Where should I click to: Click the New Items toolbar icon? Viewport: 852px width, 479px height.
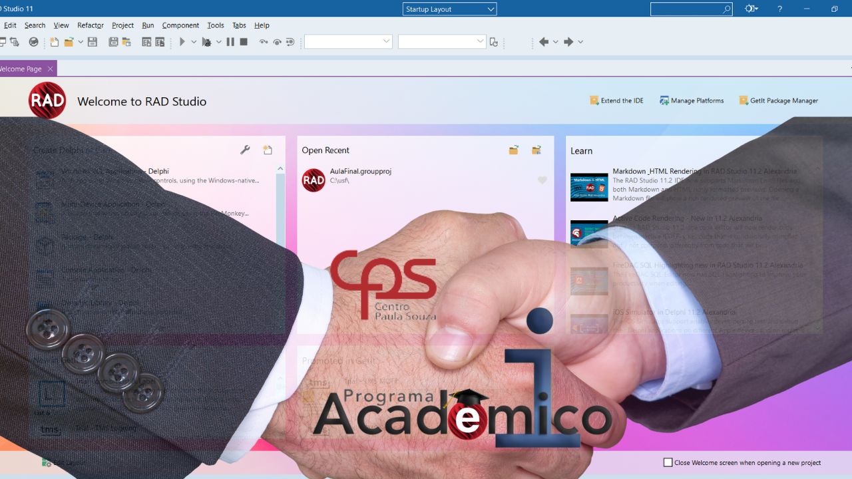pos(55,42)
